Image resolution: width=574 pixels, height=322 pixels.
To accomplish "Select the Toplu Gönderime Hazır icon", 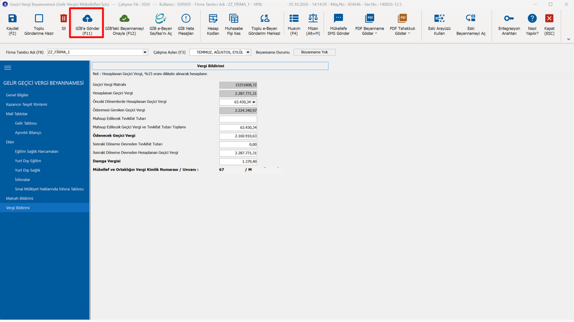I will (x=39, y=18).
